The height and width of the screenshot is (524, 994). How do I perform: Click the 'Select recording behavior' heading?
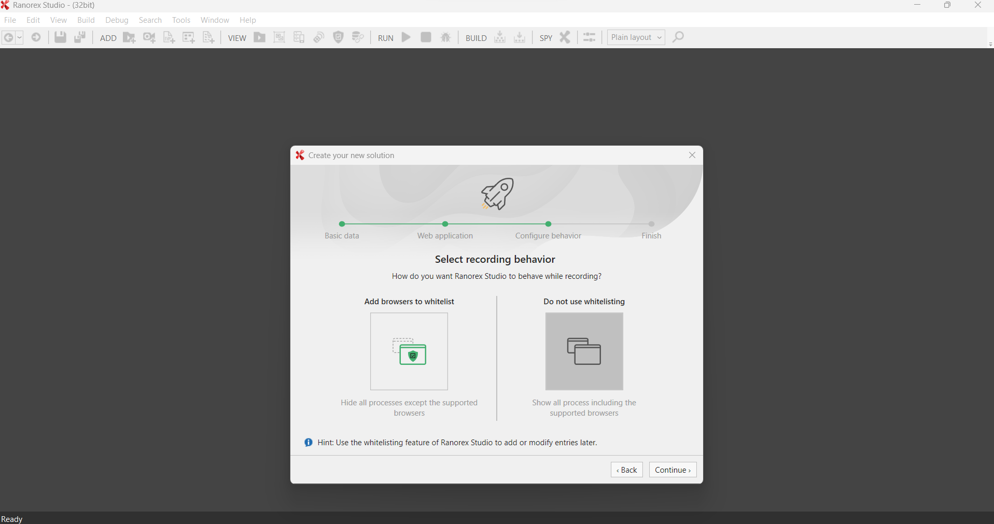pyautogui.click(x=495, y=259)
